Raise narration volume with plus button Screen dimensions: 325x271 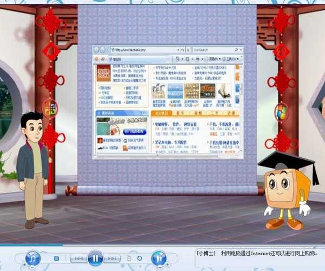tap(167, 264)
